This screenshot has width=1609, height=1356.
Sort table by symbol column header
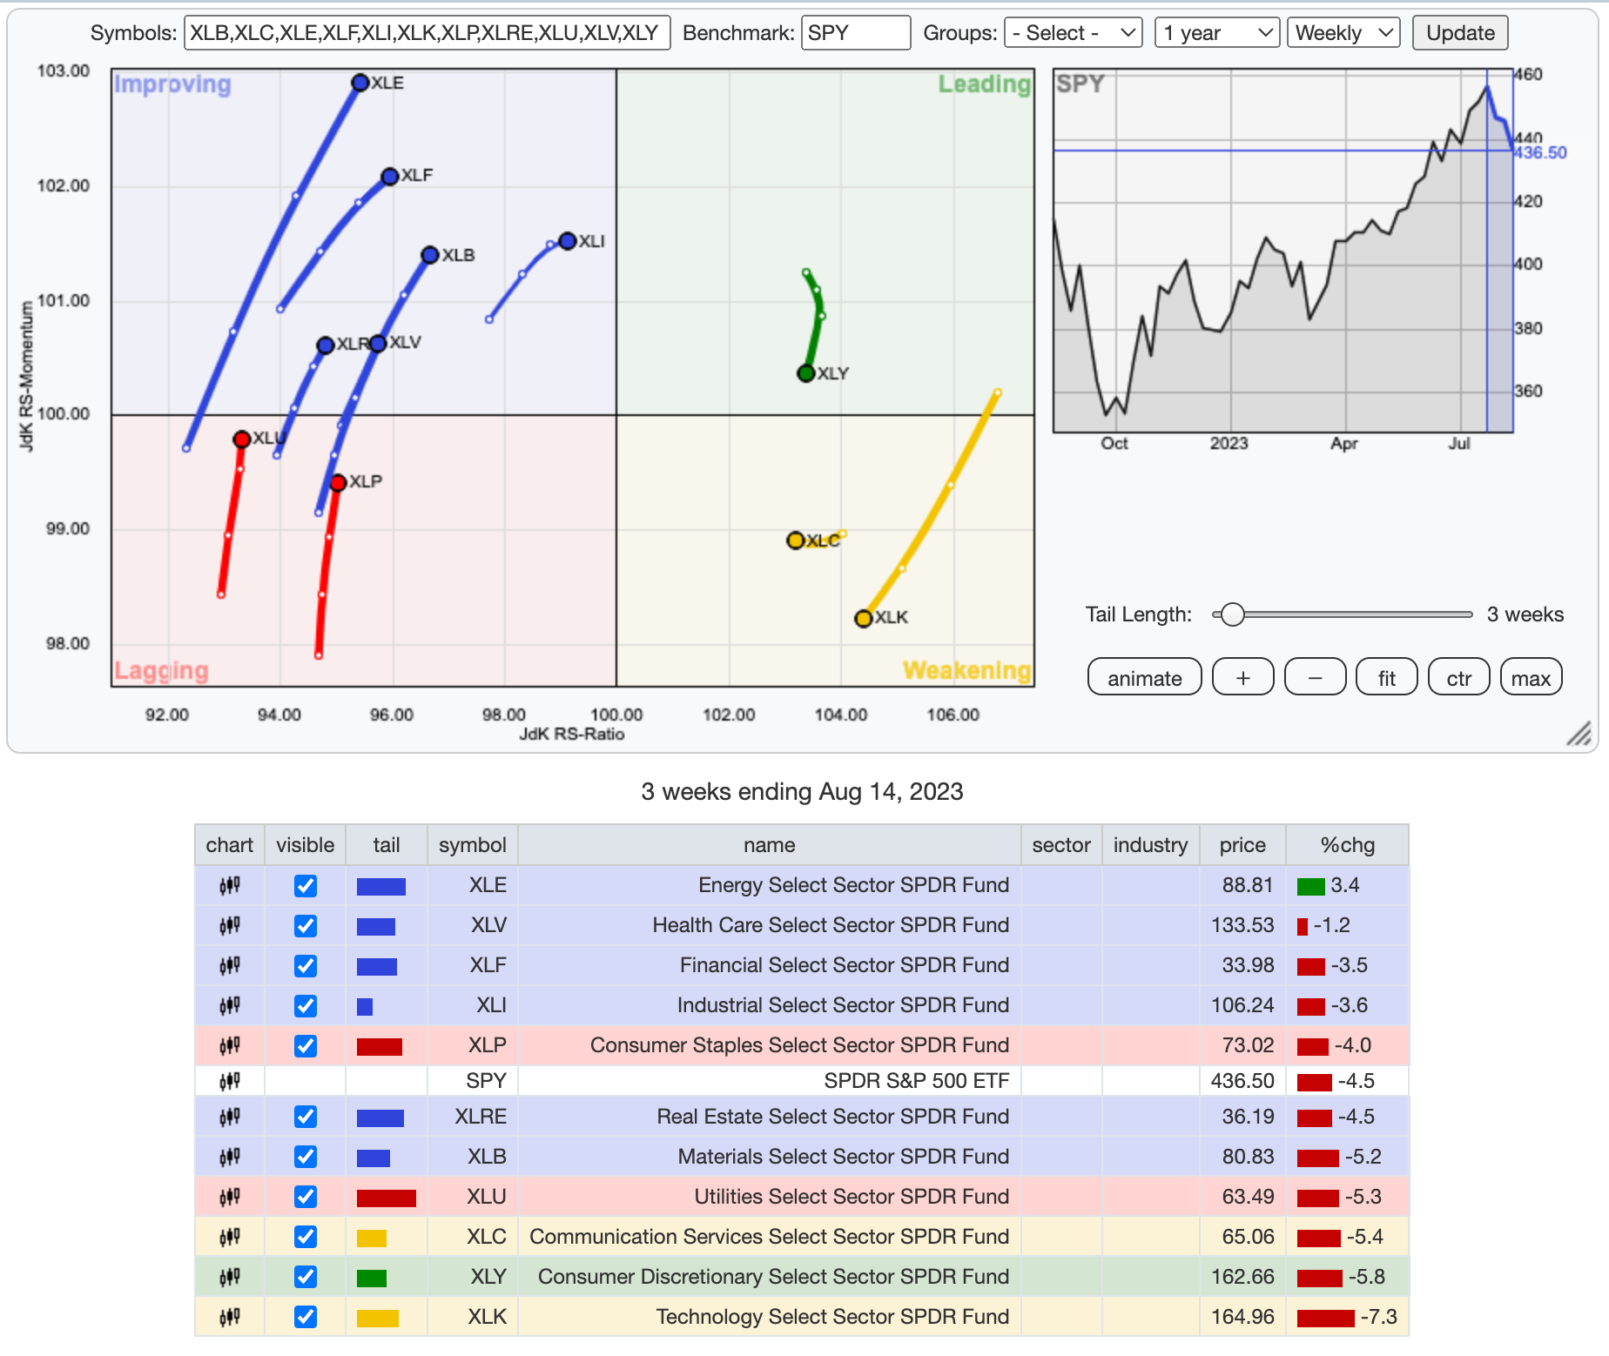(x=473, y=845)
